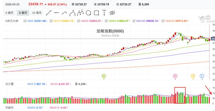This screenshot has width=215, height=111.
Task: Uncheck the MA60 moving average checkbox
Action: [106, 21]
